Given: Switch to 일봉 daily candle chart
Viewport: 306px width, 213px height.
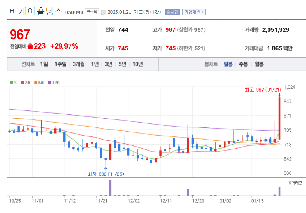Looking at the screenshot, I should tap(228, 64).
